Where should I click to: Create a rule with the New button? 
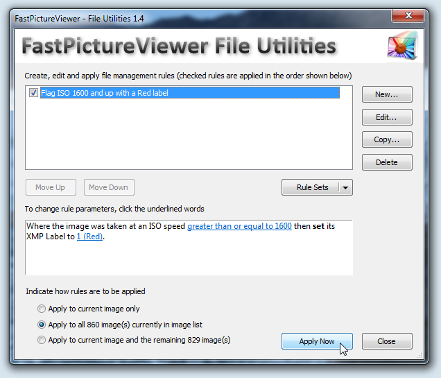click(387, 94)
